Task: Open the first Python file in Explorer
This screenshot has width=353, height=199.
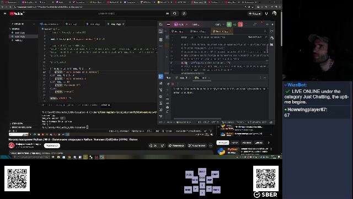Action: (20, 33)
